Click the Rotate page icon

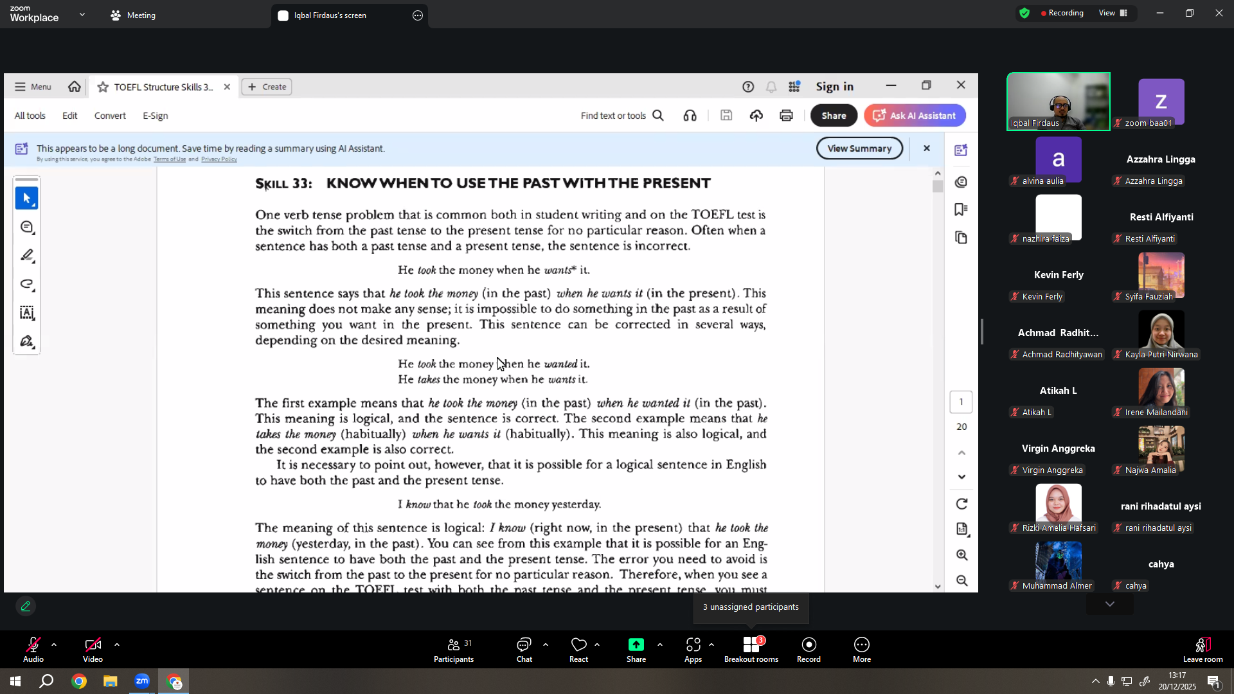click(961, 504)
